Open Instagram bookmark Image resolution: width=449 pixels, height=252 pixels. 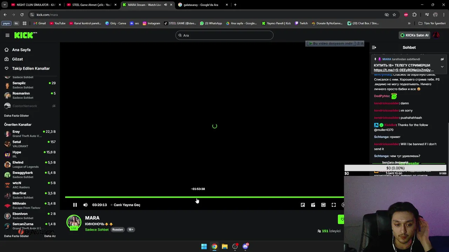pyautogui.click(x=151, y=23)
